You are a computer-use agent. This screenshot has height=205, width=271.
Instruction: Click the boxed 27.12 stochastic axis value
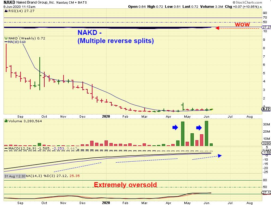click(266, 192)
